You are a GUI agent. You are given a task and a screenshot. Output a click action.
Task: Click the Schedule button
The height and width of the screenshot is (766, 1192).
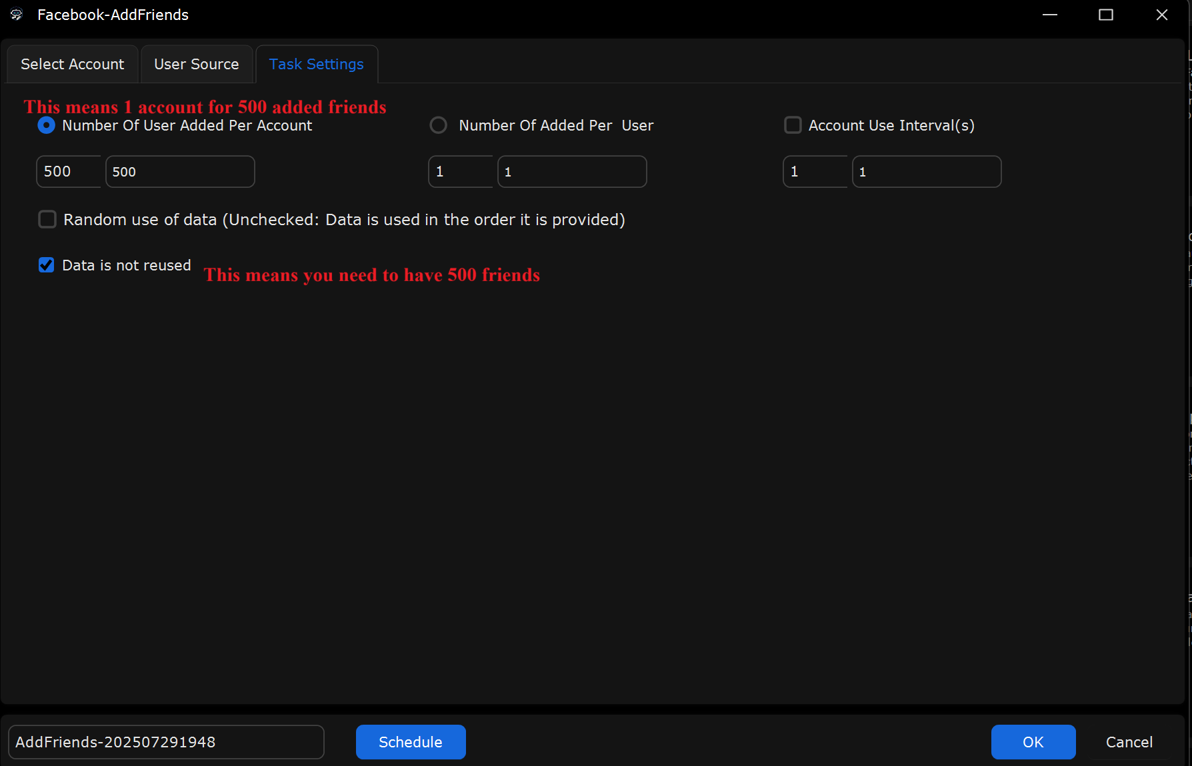click(411, 742)
